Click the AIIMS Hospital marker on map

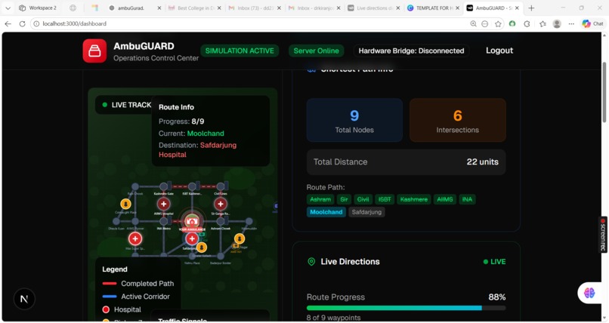(163, 204)
